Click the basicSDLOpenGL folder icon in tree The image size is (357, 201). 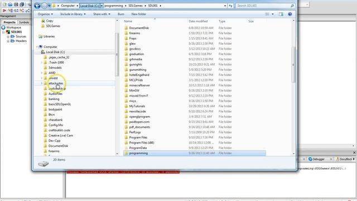pos(45,104)
